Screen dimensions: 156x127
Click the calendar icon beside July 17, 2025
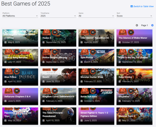[5, 62]
